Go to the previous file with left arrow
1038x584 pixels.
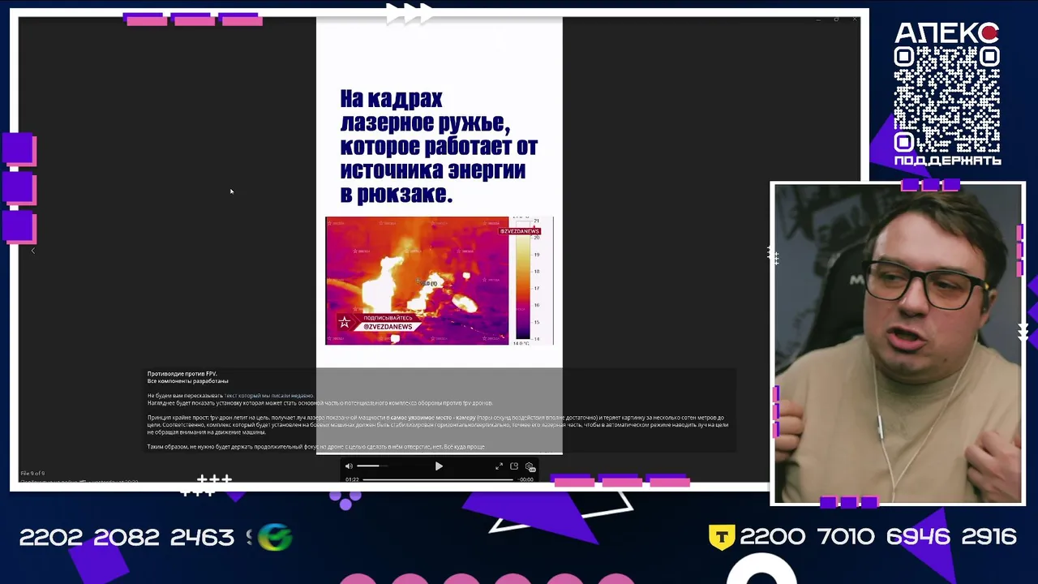click(33, 251)
